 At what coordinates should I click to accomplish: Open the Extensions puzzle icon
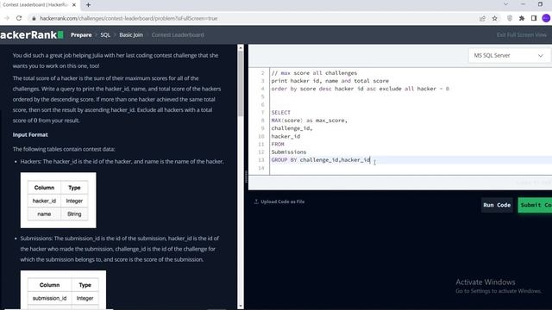(522, 18)
